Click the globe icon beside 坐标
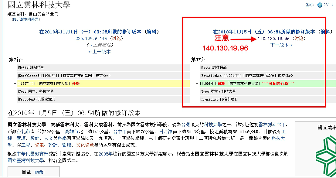Screen dimensions: 336x178 click(320, 5)
